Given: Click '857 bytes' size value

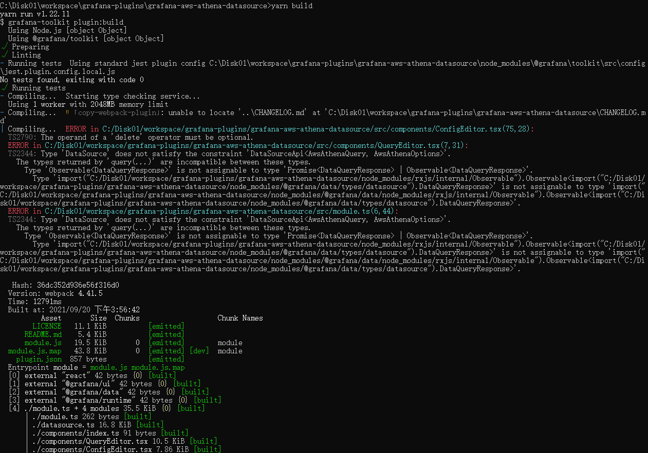Looking at the screenshot, I should click(x=88, y=359).
